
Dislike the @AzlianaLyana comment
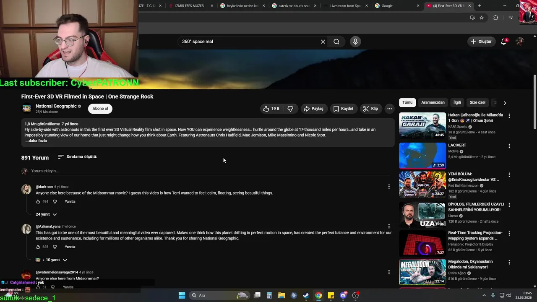55,247
